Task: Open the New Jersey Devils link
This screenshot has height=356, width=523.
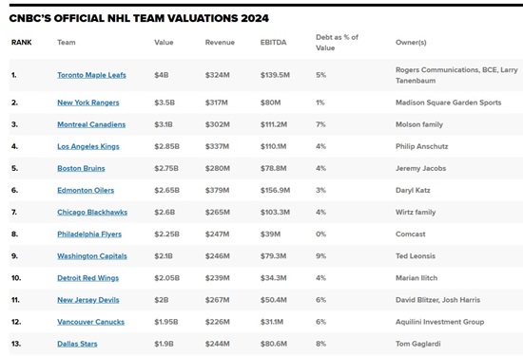Action: tap(88, 300)
